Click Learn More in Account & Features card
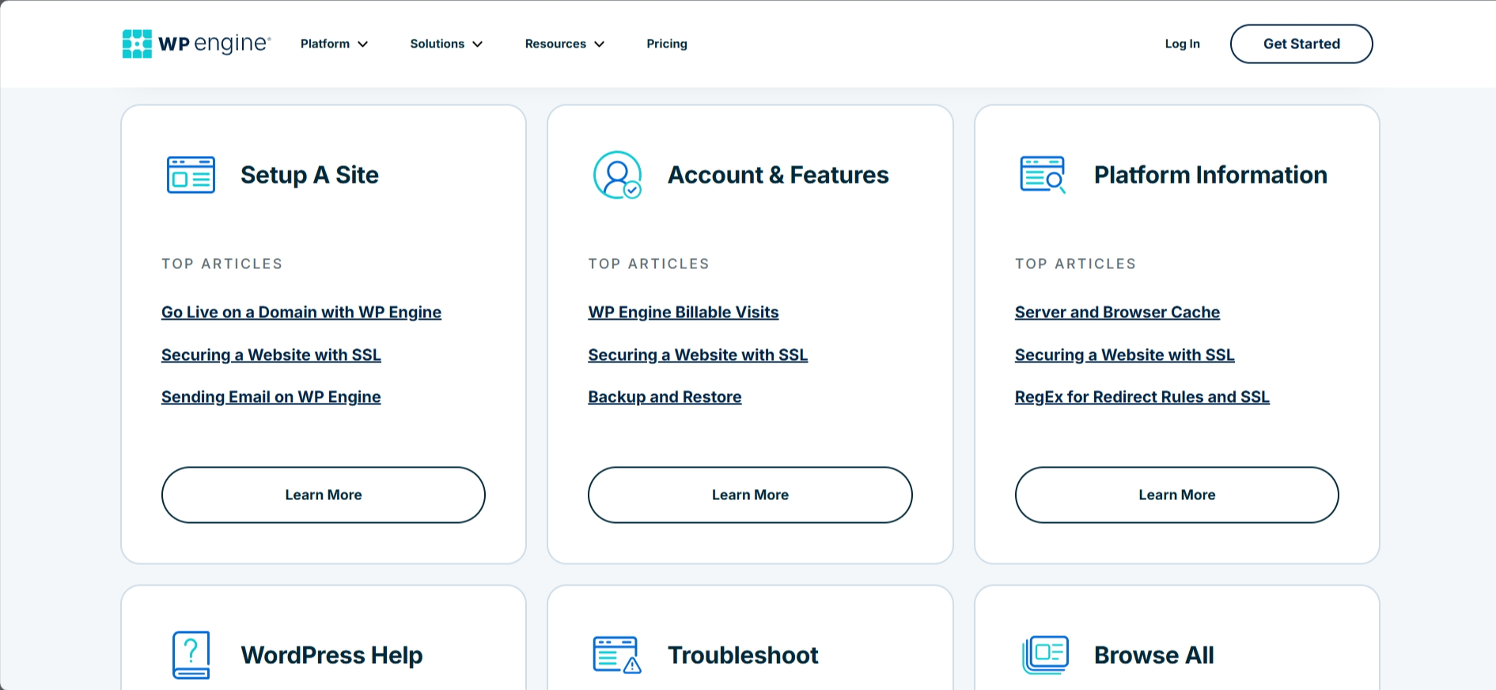This screenshot has width=1496, height=690. point(750,495)
